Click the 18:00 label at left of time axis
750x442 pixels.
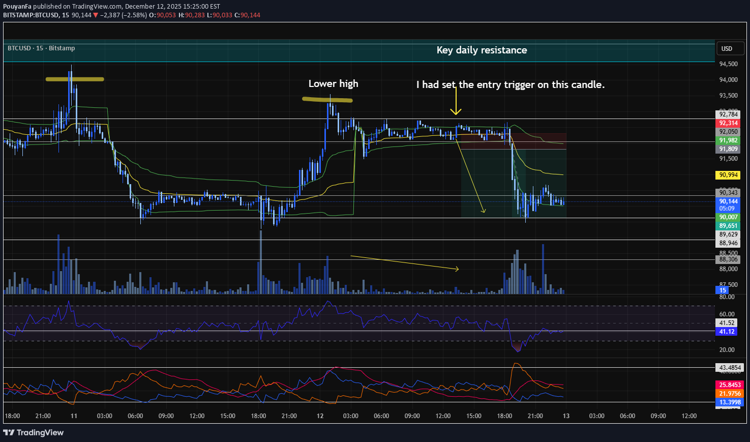click(12, 416)
